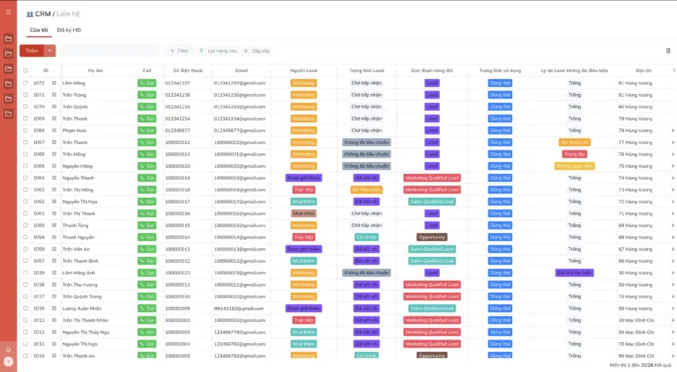
Task: Select the checkbox for row ID 1072
Action: [26, 83]
